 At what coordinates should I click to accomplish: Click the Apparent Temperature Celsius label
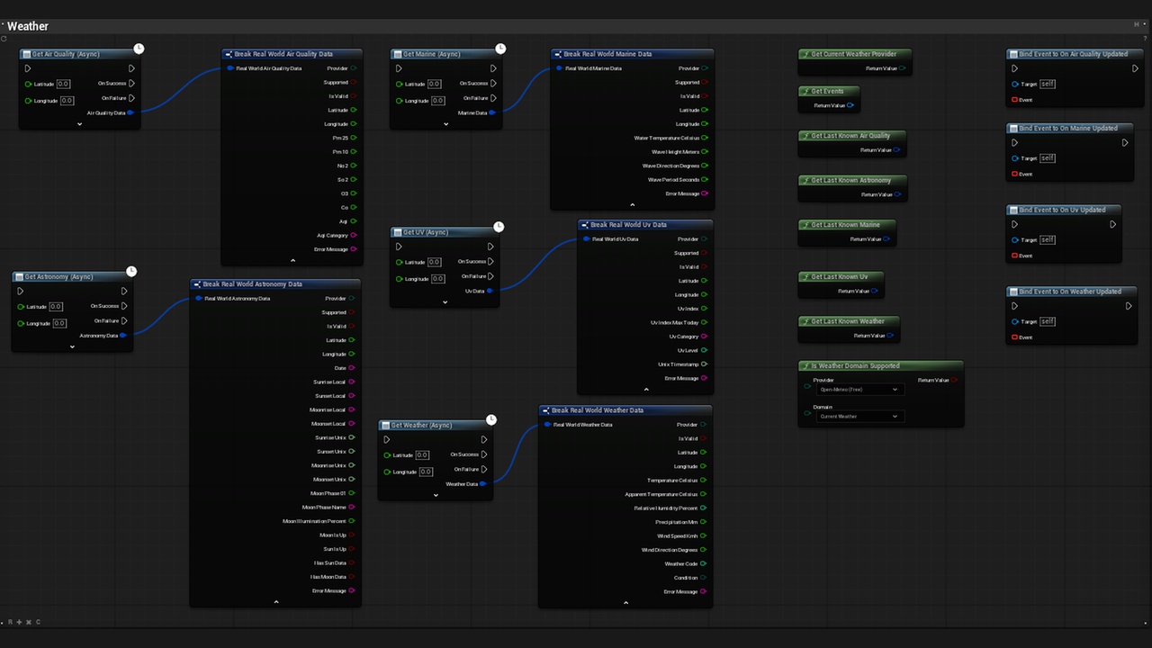point(661,494)
